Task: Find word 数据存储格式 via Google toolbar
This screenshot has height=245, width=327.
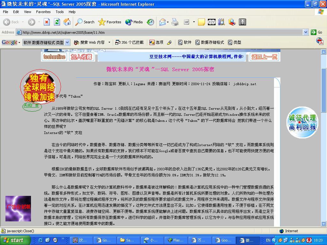Action: (209, 42)
